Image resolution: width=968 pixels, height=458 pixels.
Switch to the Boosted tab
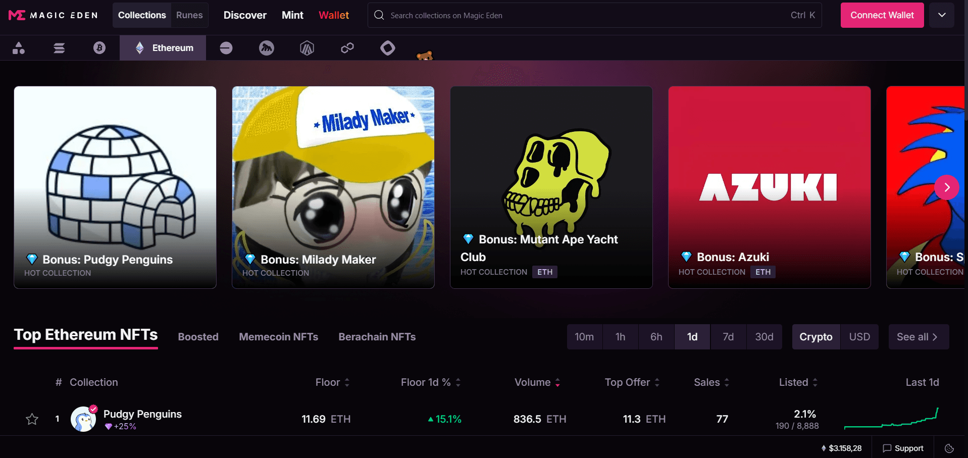pyautogui.click(x=198, y=337)
